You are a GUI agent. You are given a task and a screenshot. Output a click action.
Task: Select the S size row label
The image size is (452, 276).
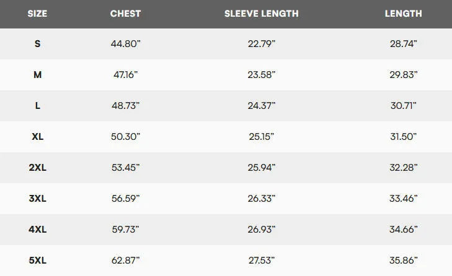37,44
